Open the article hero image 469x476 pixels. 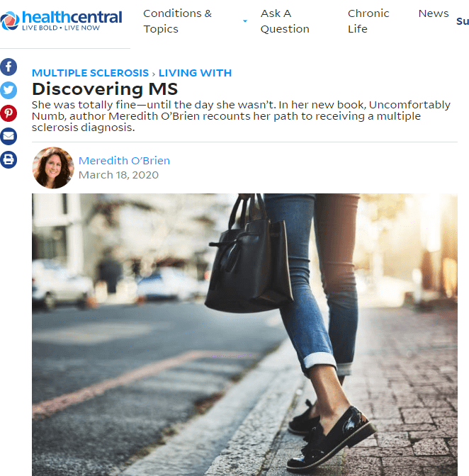tap(244, 334)
